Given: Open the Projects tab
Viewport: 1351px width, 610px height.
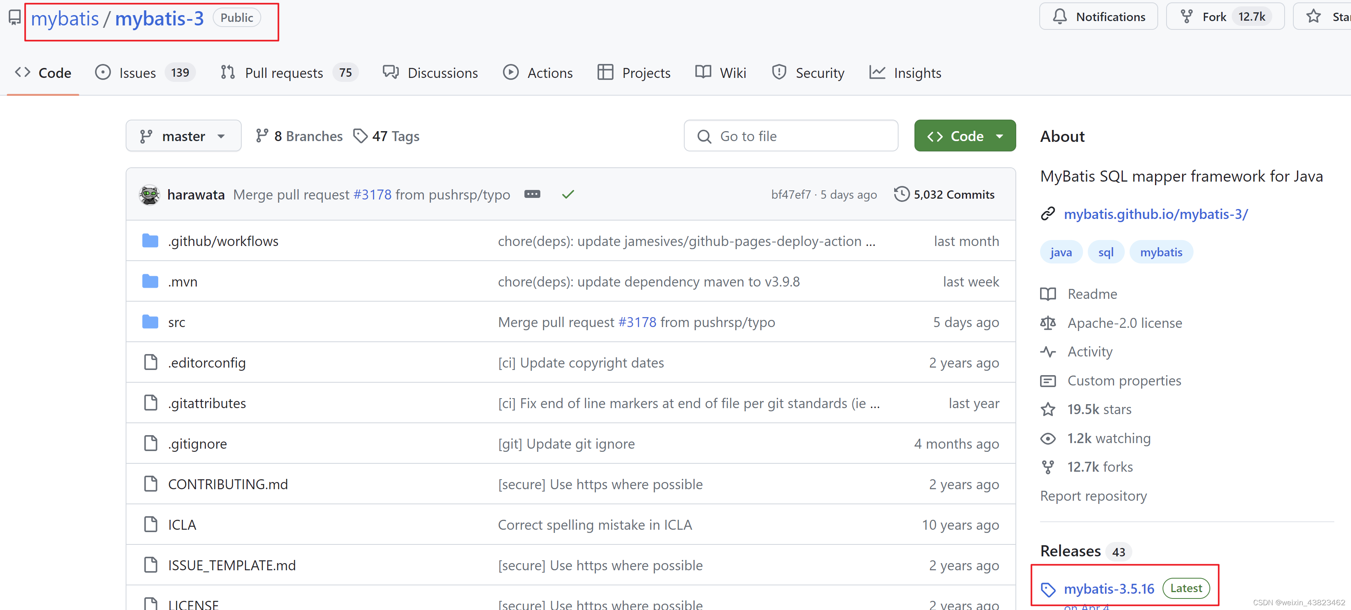Looking at the screenshot, I should 633,73.
